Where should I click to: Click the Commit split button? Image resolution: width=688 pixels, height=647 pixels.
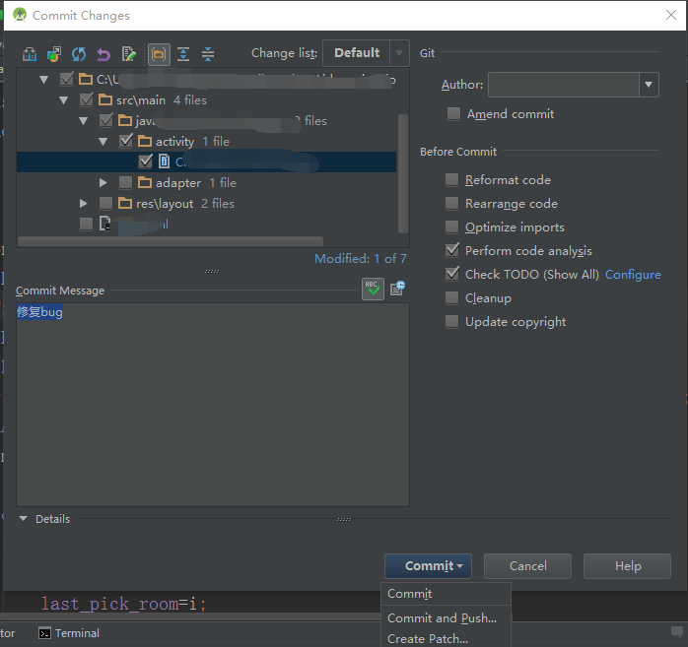[x=428, y=566]
